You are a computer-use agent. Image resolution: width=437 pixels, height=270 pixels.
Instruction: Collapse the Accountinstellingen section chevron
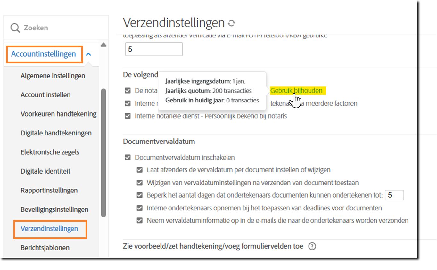(x=88, y=54)
